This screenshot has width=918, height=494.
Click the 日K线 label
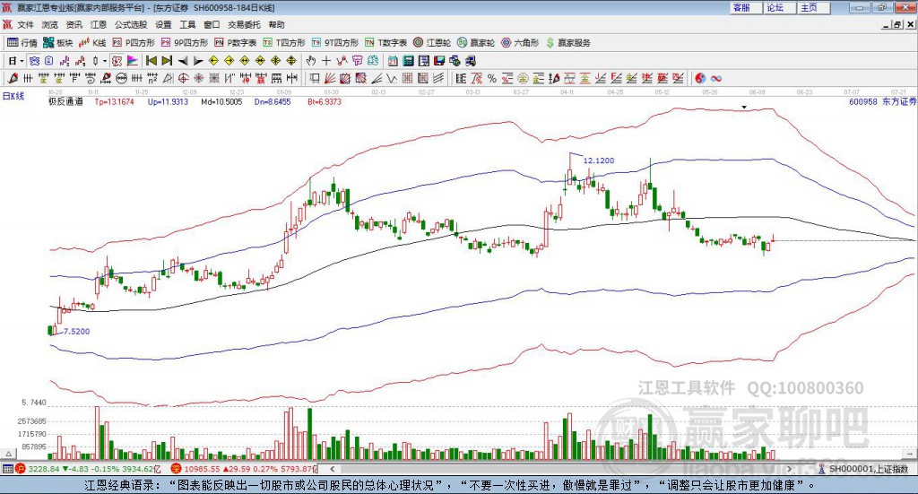coord(13,96)
